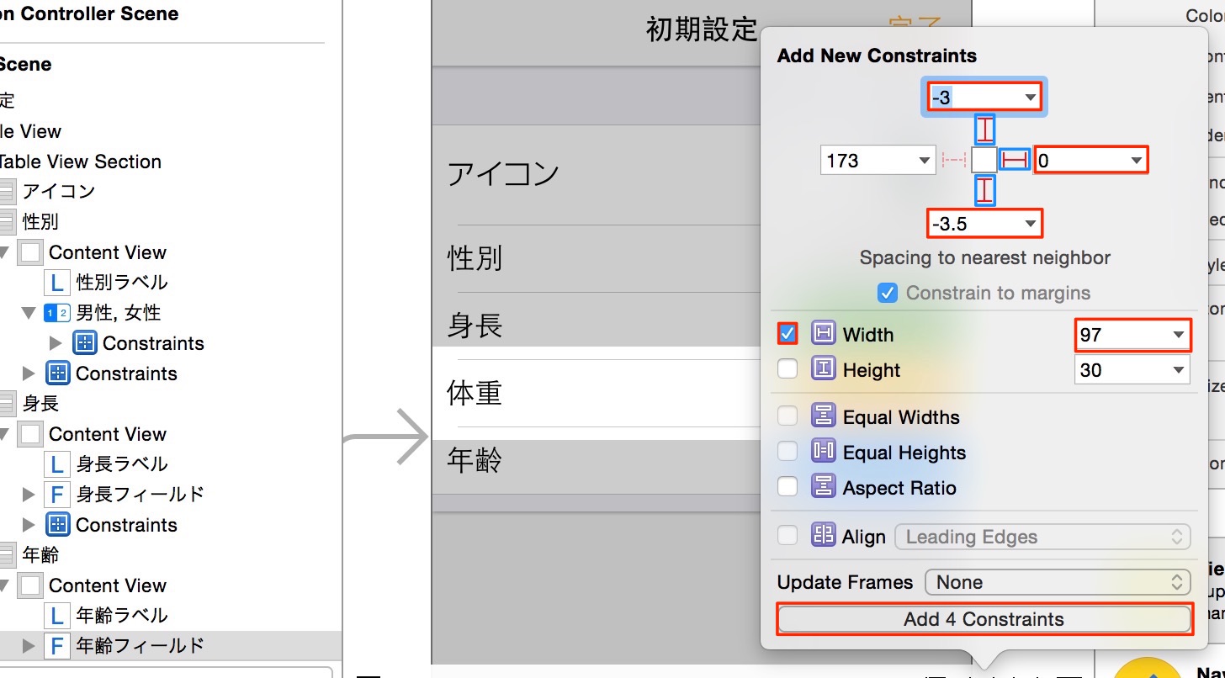Select the Content View icon under 身長
This screenshot has height=678, width=1225.
[x=29, y=434]
